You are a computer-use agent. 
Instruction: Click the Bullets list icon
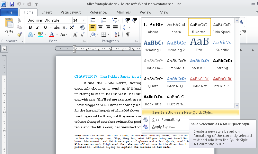coord(93,20)
